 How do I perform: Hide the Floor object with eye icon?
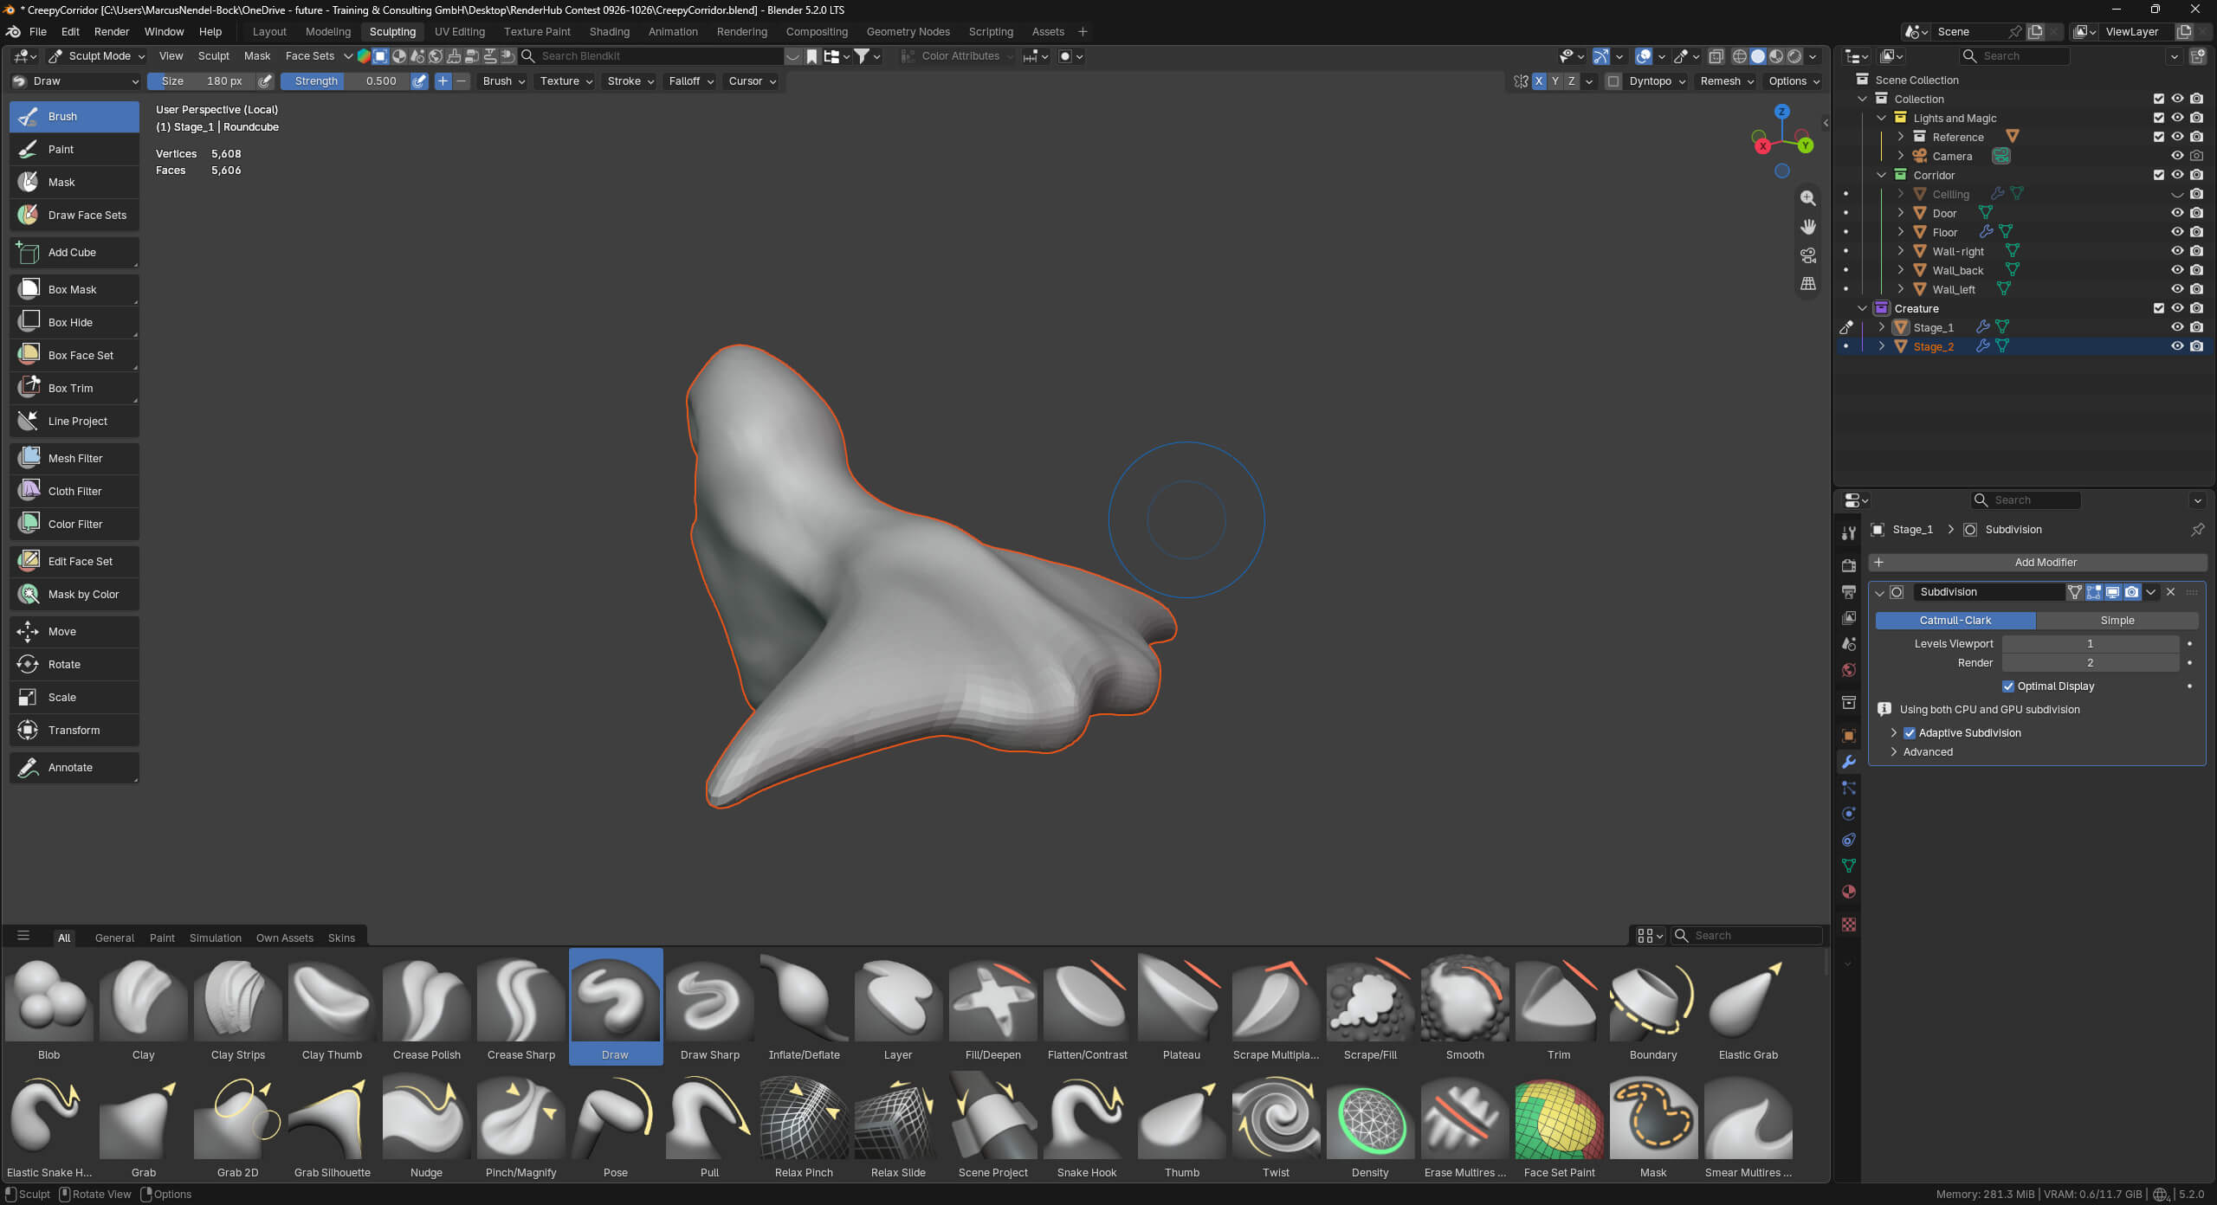[2177, 232]
